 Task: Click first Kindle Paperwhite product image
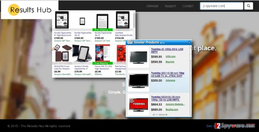point(62,20)
